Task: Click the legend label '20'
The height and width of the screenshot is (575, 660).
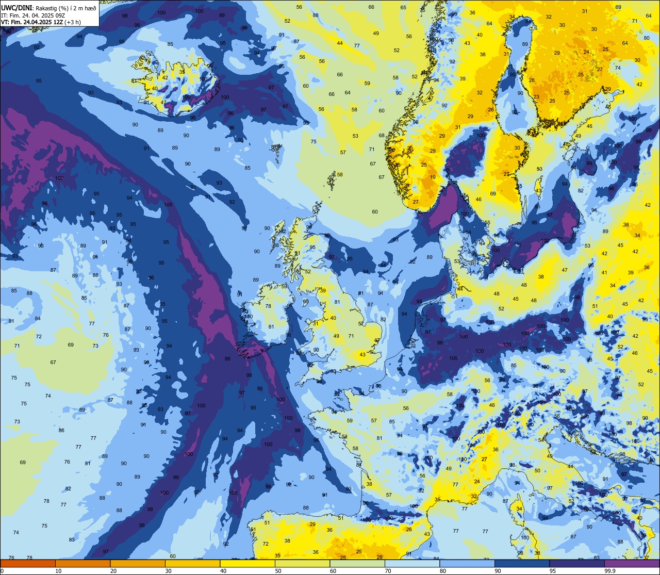Action: tap(113, 571)
